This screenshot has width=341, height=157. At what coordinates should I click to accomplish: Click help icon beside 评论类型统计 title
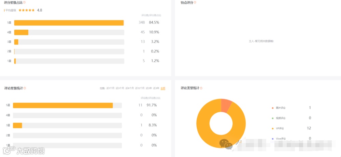click(201, 88)
